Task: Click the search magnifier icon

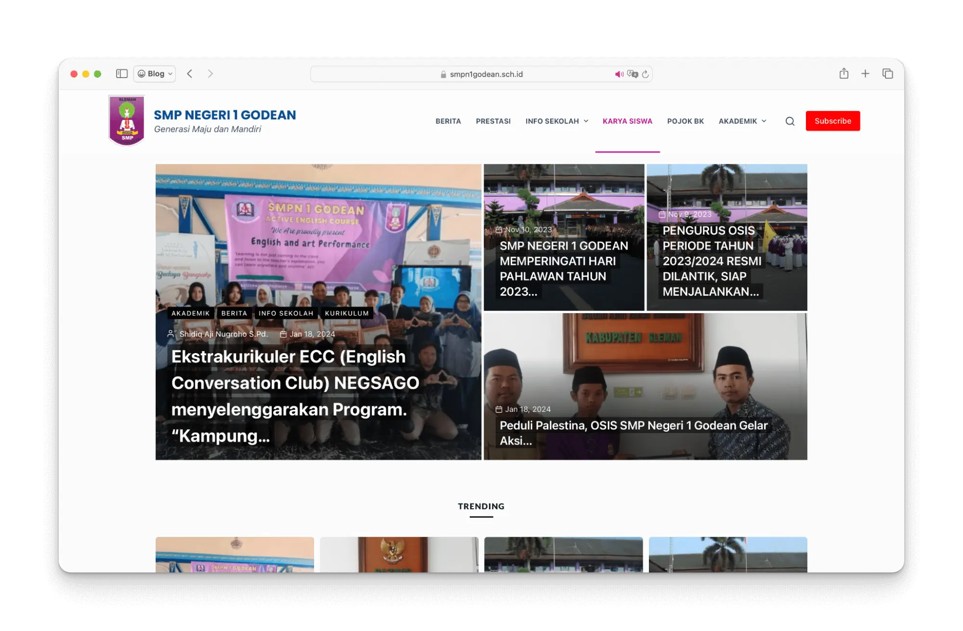Action: [790, 121]
